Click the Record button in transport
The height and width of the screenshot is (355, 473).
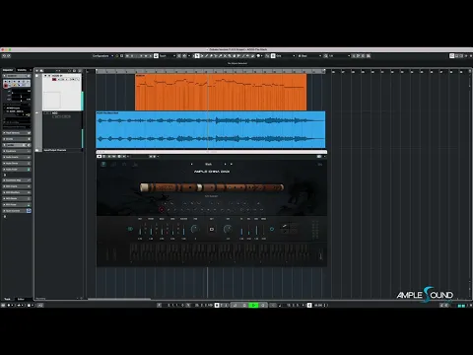263,305
